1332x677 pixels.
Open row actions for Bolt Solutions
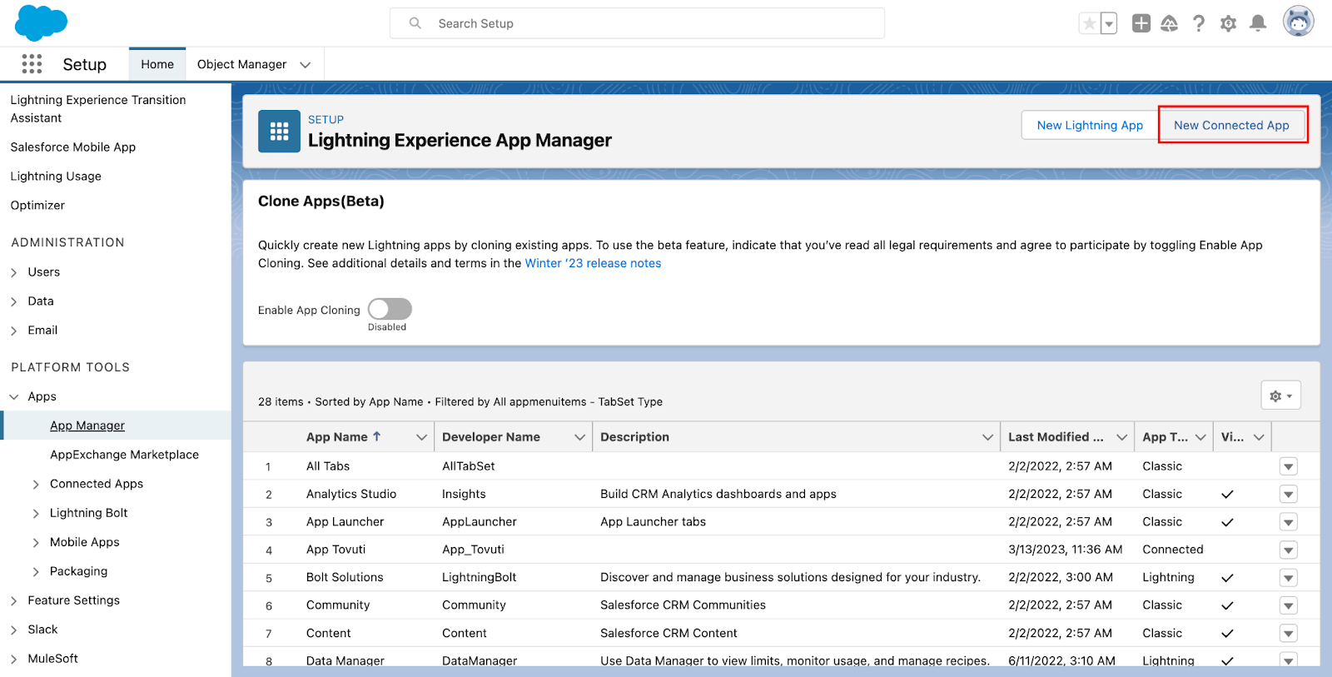pos(1289,578)
